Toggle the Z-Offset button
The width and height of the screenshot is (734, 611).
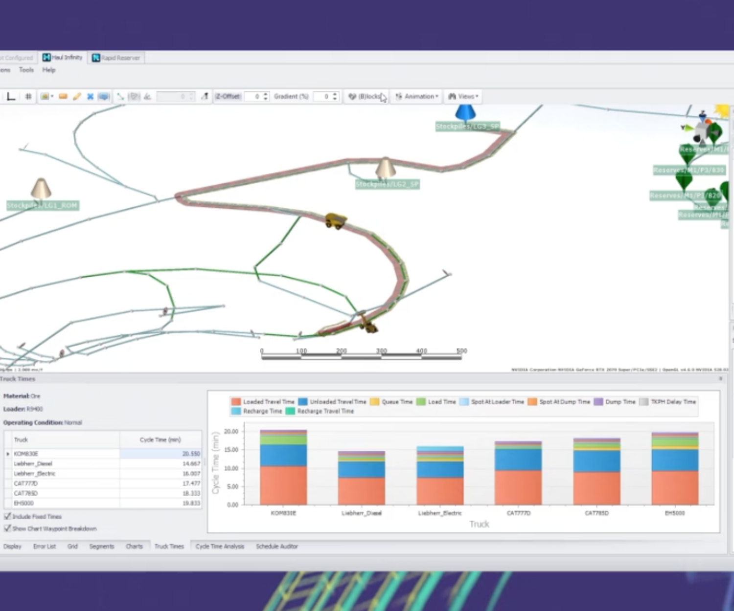[x=228, y=97]
